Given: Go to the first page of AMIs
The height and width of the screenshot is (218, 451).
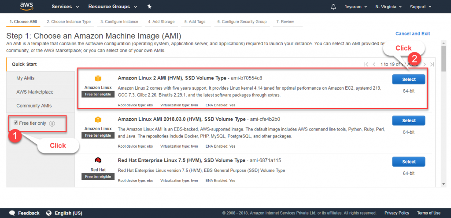Looking at the screenshot, I should tap(366, 64).
